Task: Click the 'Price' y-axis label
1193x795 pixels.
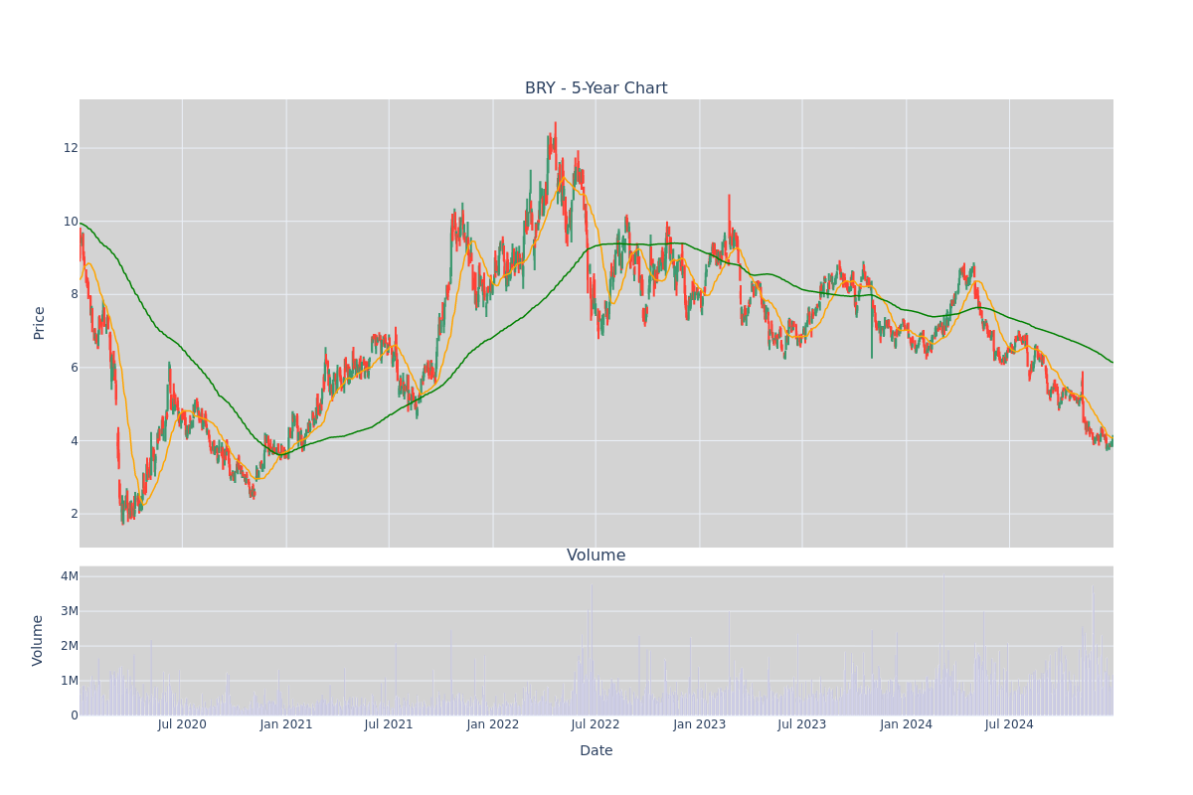Action: click(x=40, y=323)
